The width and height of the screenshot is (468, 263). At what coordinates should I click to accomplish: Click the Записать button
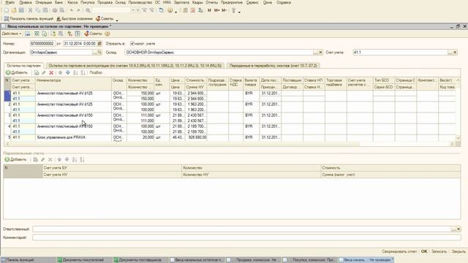439,251
